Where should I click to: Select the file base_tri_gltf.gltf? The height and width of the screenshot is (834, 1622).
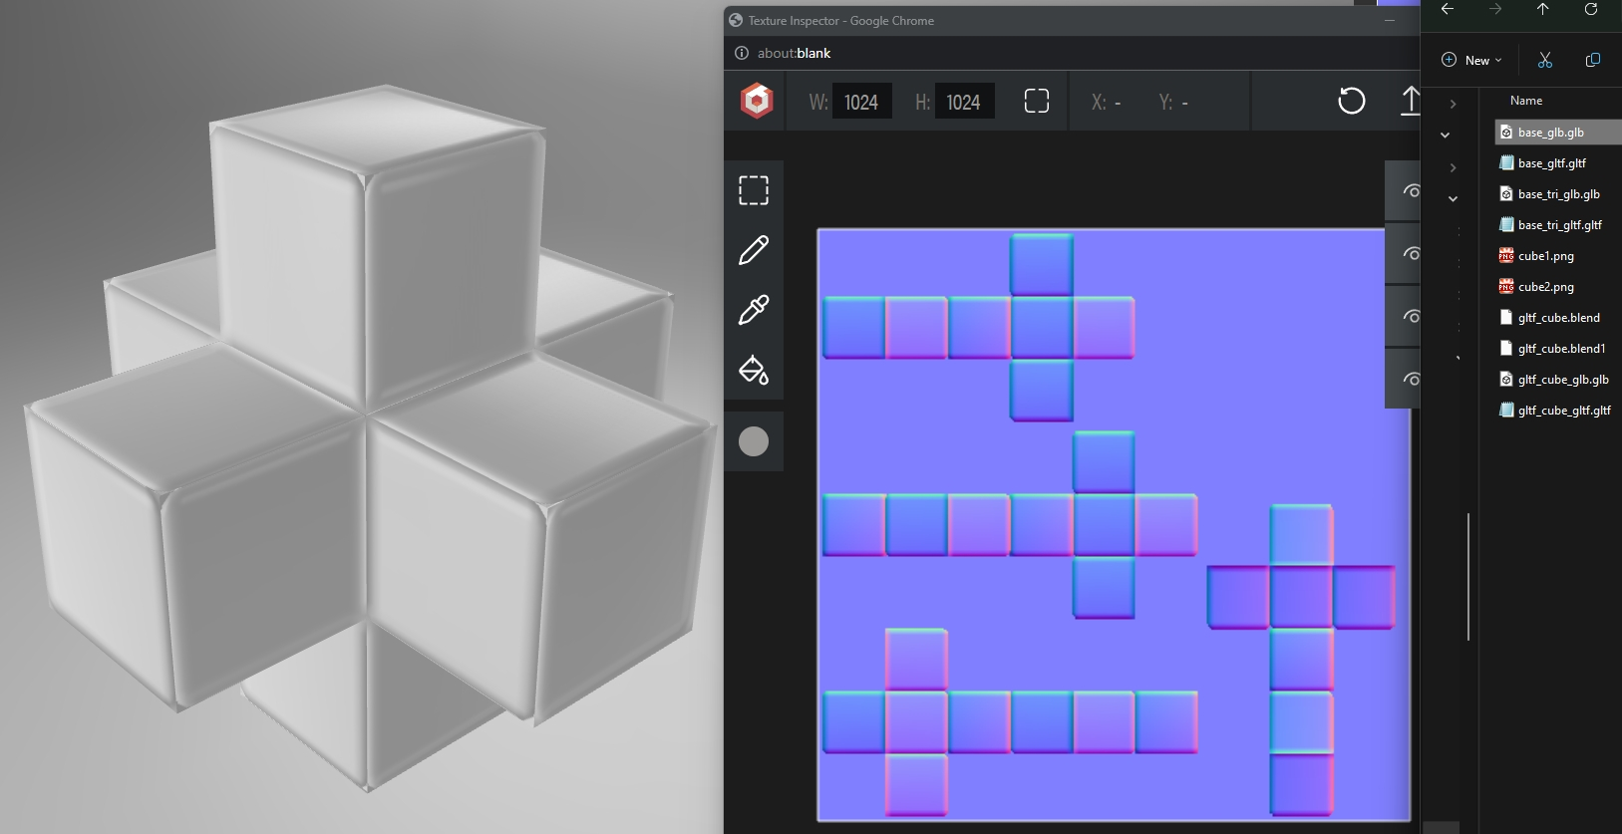pyautogui.click(x=1558, y=225)
